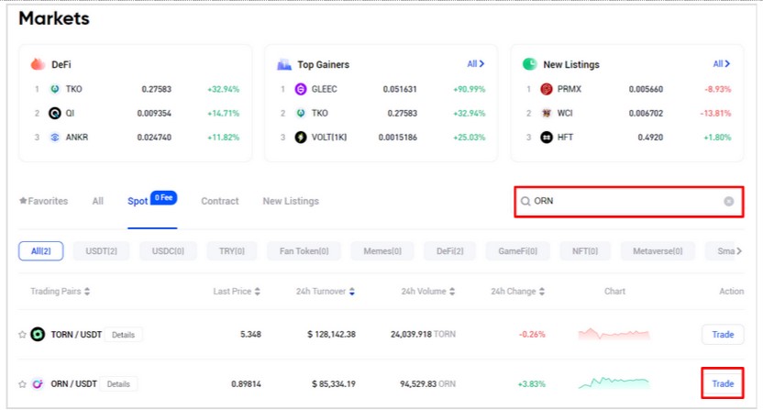Click the VOLT(1K) coin icon

tap(300, 137)
